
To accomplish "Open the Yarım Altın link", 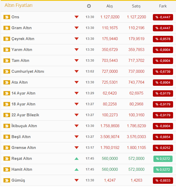I will pyautogui.click(x=22, y=50).
